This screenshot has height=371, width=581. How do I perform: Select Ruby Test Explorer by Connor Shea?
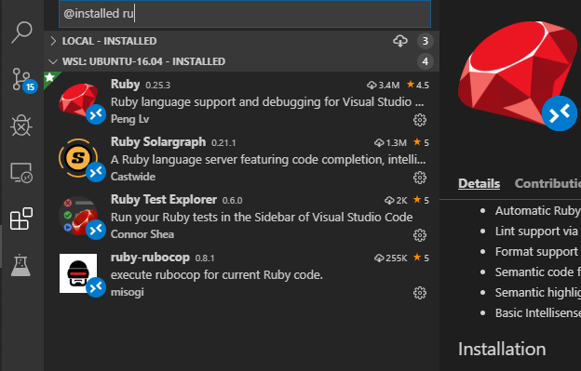241,217
